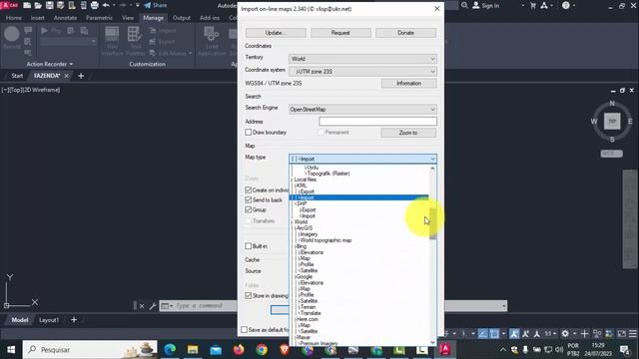The image size is (639, 359).
Task: Click the Windows Start button
Action: 11,350
